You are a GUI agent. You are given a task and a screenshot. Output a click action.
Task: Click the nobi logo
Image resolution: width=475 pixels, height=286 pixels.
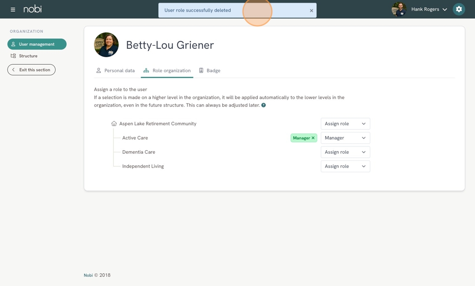click(x=33, y=9)
